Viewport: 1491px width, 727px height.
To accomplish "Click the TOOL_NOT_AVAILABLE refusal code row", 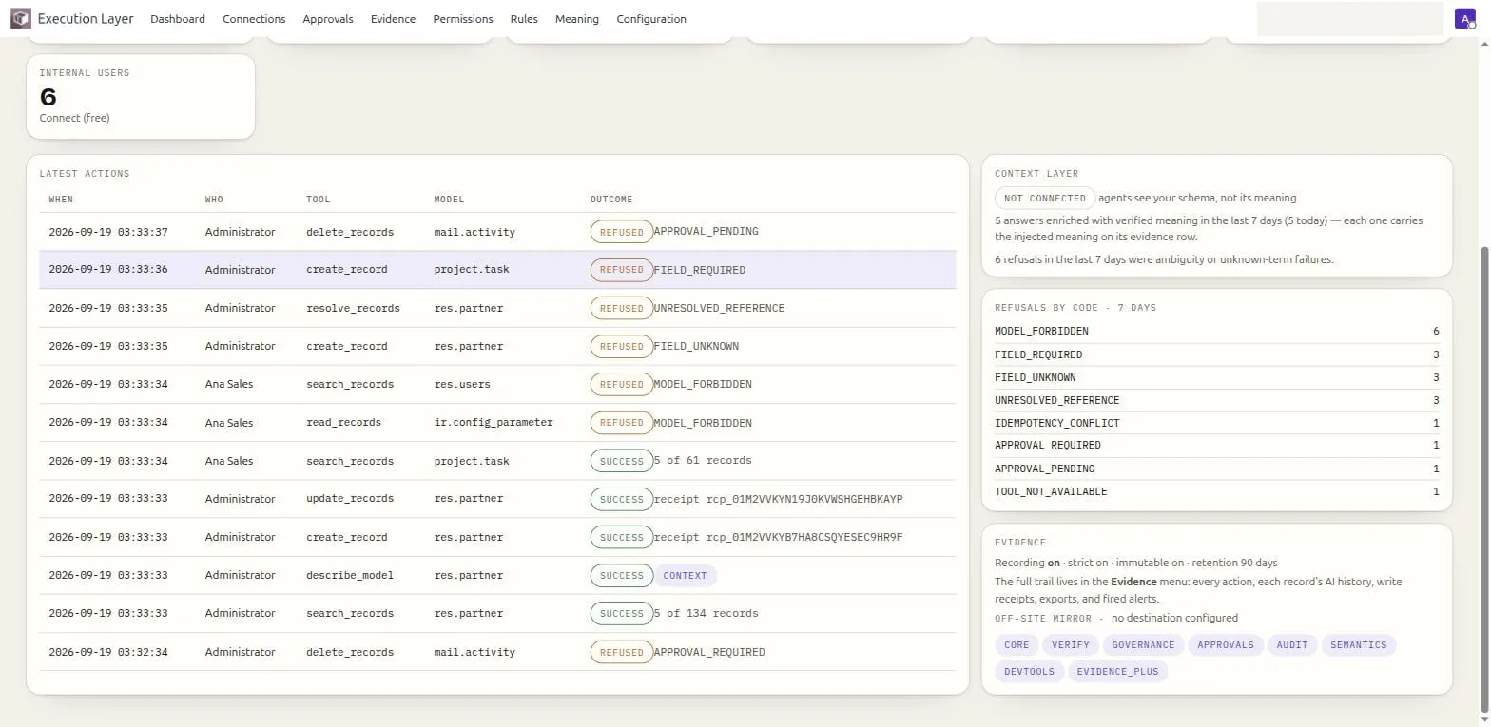I will tap(1216, 491).
